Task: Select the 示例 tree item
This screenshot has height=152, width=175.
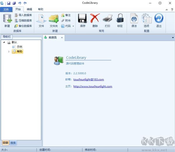Action: click(17, 47)
